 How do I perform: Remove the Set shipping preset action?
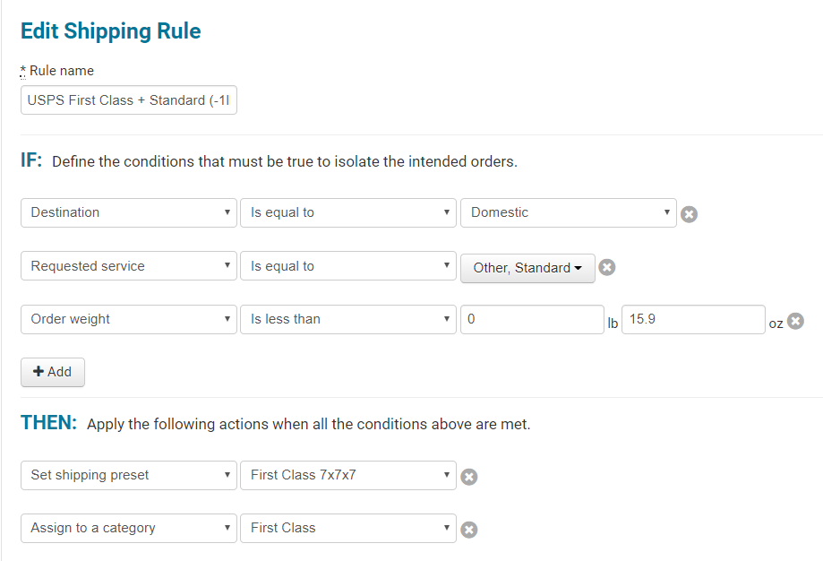click(x=469, y=476)
